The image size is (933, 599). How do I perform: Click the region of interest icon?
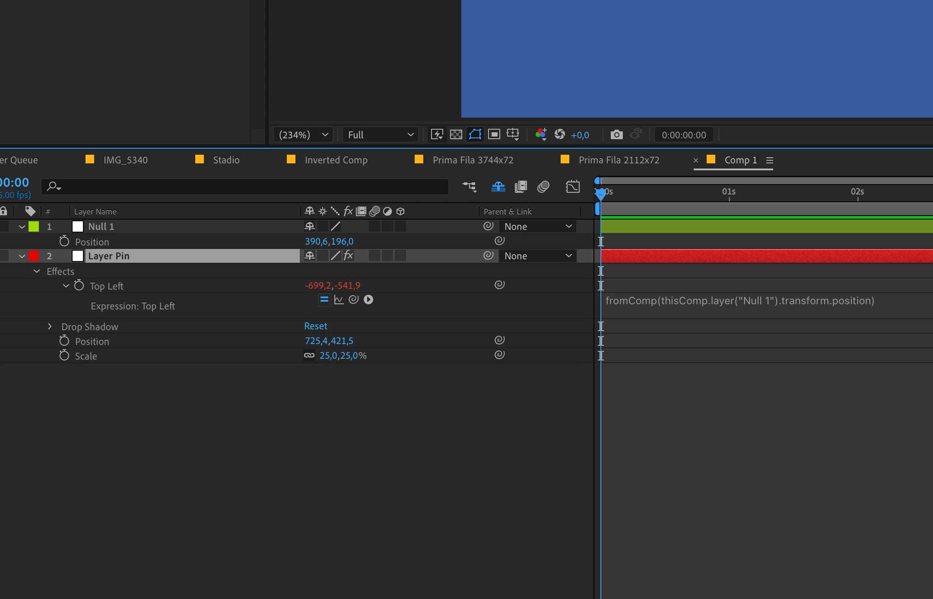click(494, 134)
